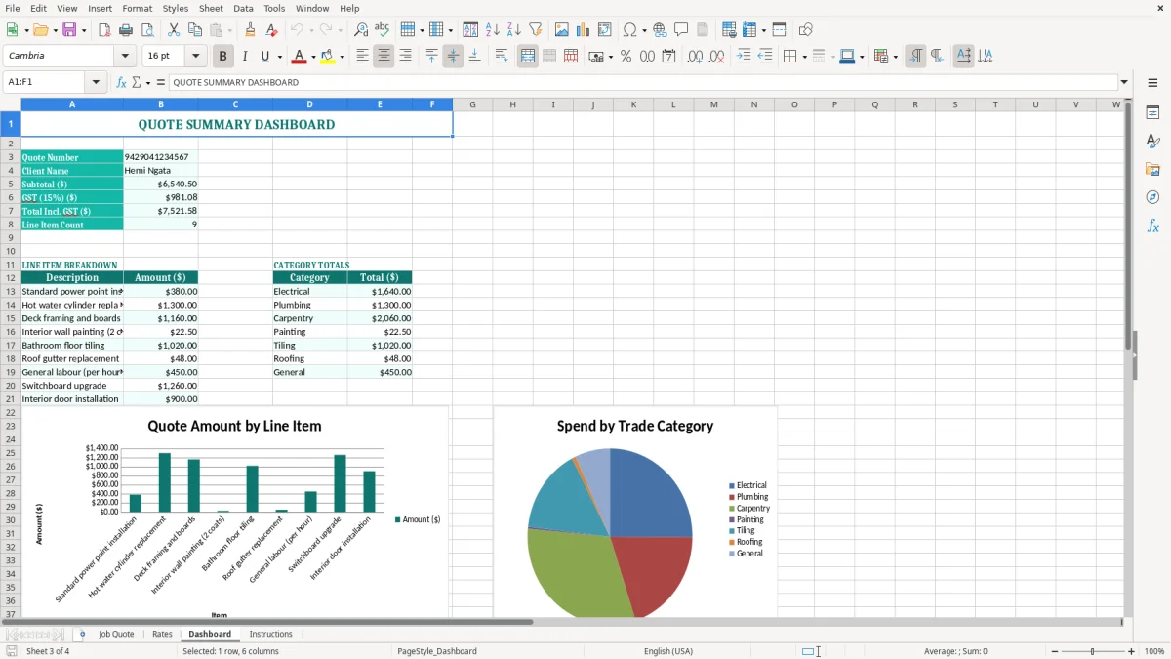Toggle Underline formatting
The height and width of the screenshot is (659, 1171).
coord(264,57)
